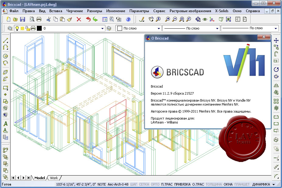This screenshot has height=188, width=282.
Task: Select the single-line Text tool (A icon)
Action: coord(5,124)
